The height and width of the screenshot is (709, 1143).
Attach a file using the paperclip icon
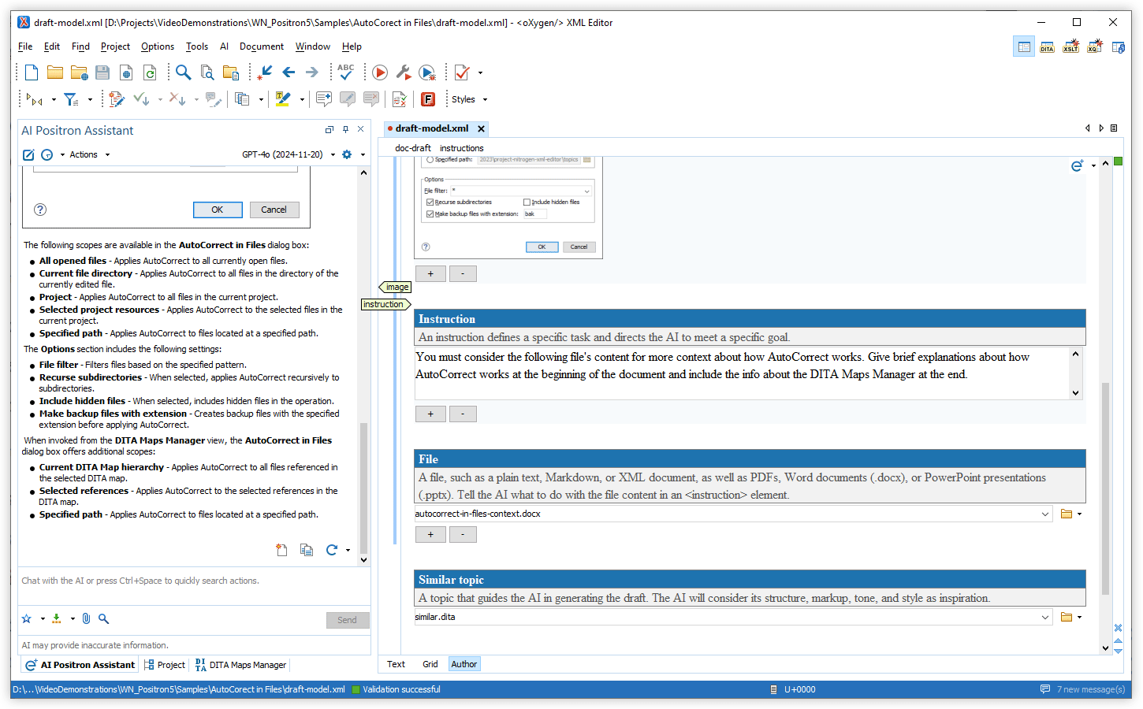[86, 619]
